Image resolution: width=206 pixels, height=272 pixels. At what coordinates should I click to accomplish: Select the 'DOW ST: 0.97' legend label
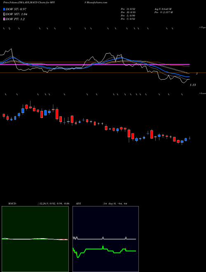click(16, 9)
